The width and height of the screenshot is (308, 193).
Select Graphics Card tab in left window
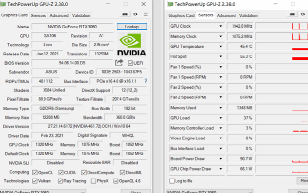[15, 15]
